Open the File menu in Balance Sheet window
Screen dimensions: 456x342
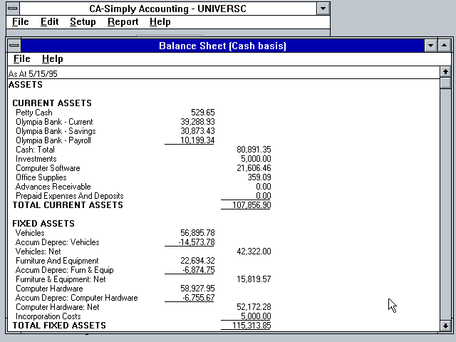click(22, 58)
